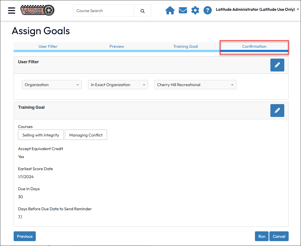
Task: Click the Latitude Motors logo
Action: click(37, 11)
